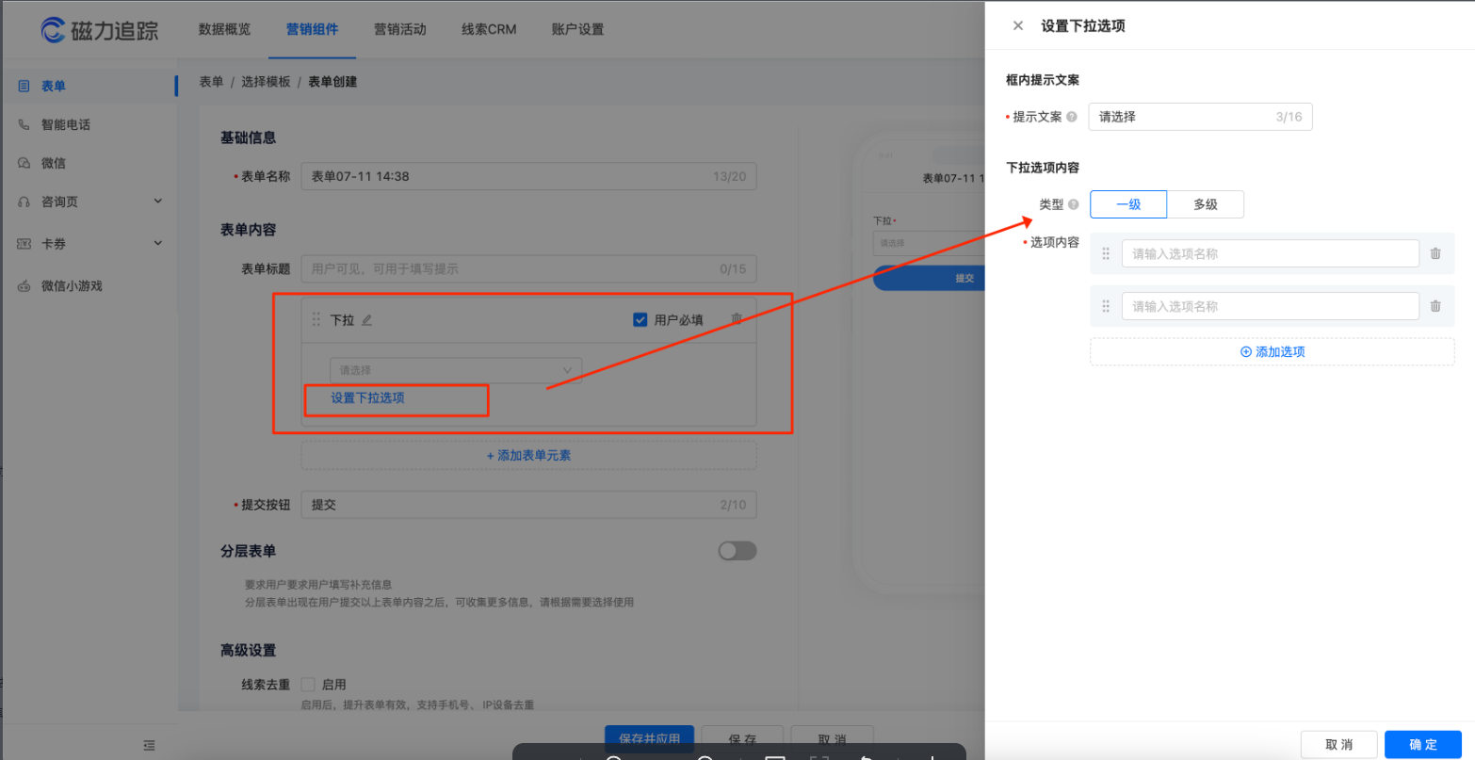This screenshot has height=760, width=1475.
Task: Click the first 请输入选项名称 input field
Action: click(x=1269, y=253)
